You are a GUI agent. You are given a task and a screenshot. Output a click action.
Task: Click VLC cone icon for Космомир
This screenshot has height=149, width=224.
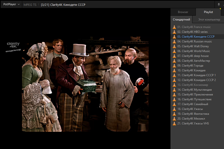coord(174,85)
